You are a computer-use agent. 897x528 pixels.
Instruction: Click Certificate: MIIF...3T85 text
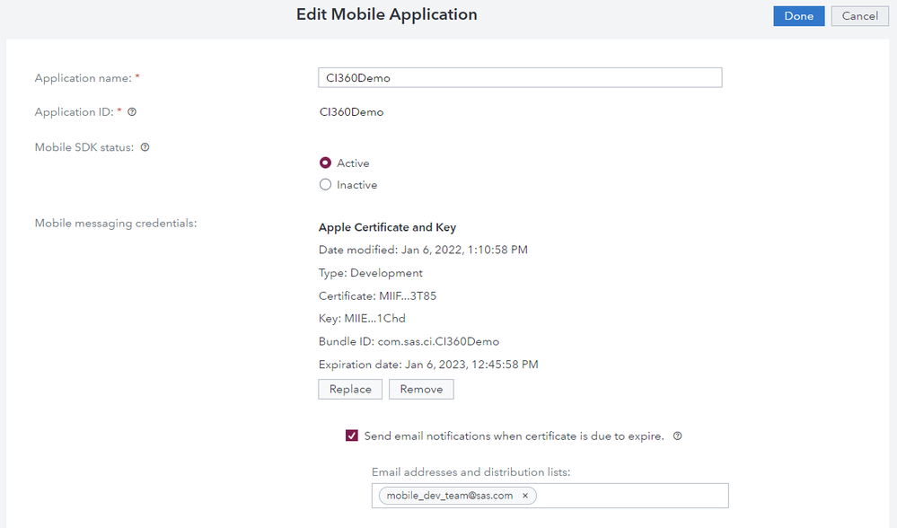(x=377, y=295)
